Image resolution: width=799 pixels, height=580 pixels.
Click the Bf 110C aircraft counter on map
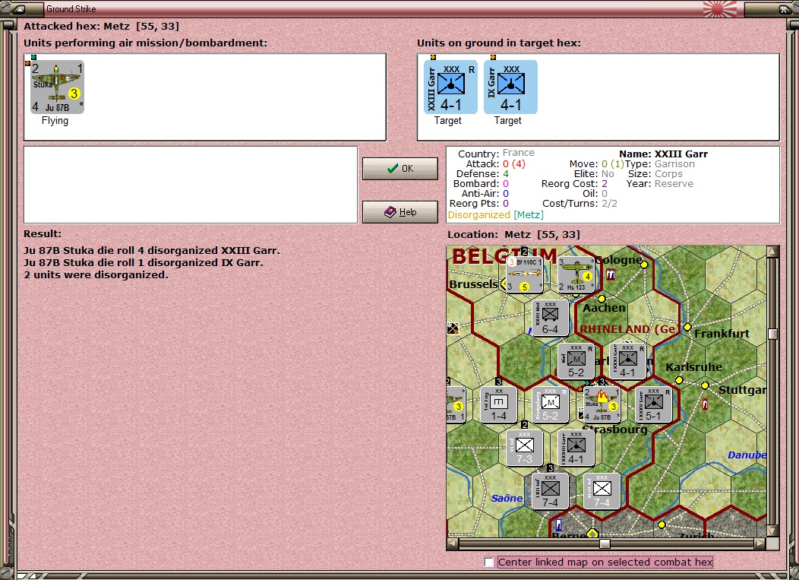pos(524,274)
